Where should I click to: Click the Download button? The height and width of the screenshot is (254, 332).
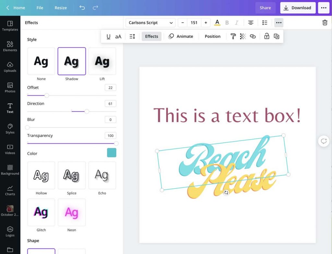coord(298,7)
